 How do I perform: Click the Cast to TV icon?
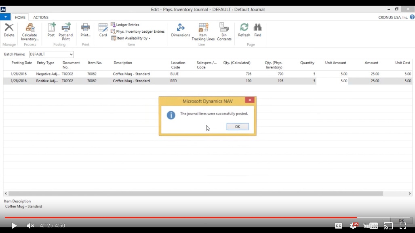coord(388,226)
